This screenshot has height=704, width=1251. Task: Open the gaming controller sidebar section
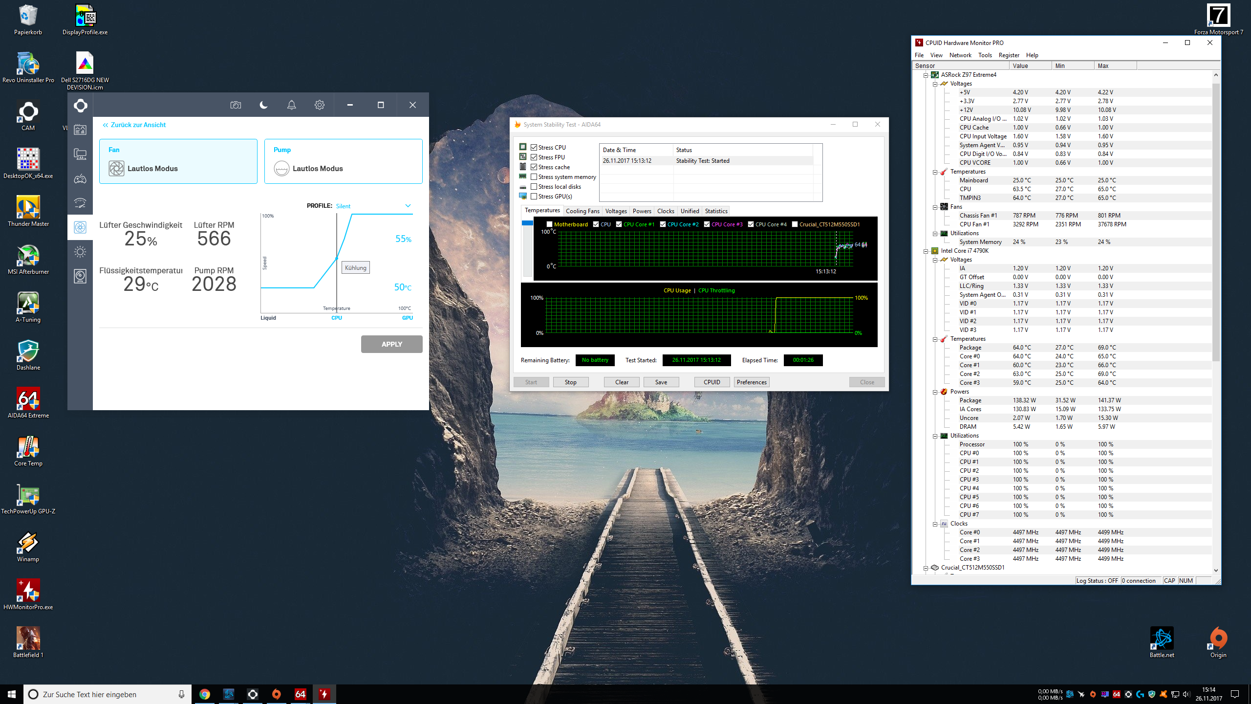pos(80,179)
